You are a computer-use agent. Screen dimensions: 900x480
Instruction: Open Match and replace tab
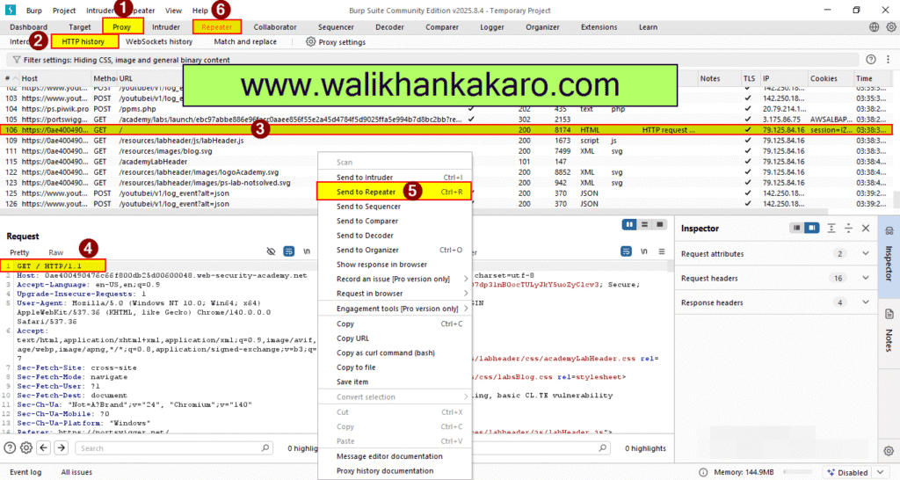point(245,41)
